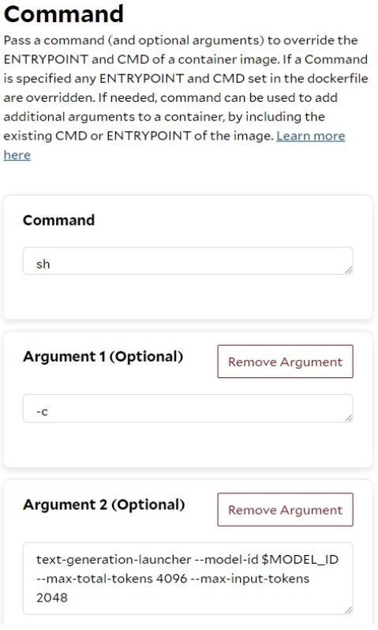Click the "Argument 2 (Optional)" label
Image resolution: width=378 pixels, height=630 pixels.
(103, 504)
